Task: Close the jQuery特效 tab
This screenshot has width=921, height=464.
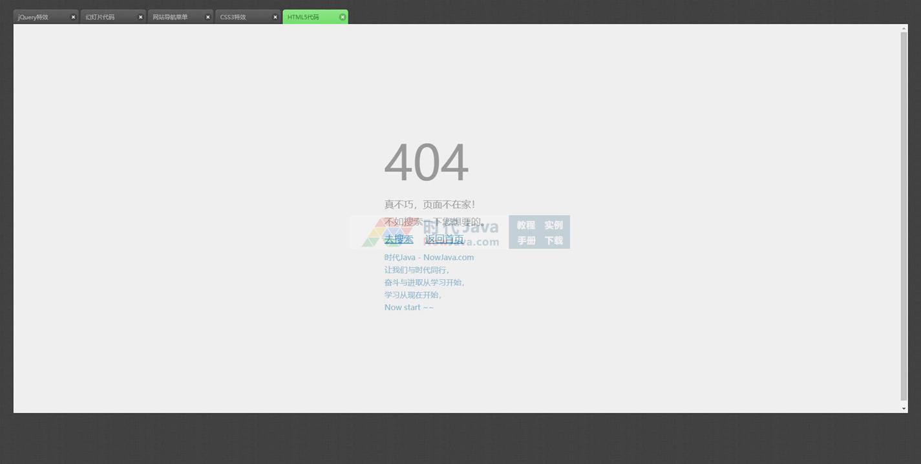Action: click(73, 17)
